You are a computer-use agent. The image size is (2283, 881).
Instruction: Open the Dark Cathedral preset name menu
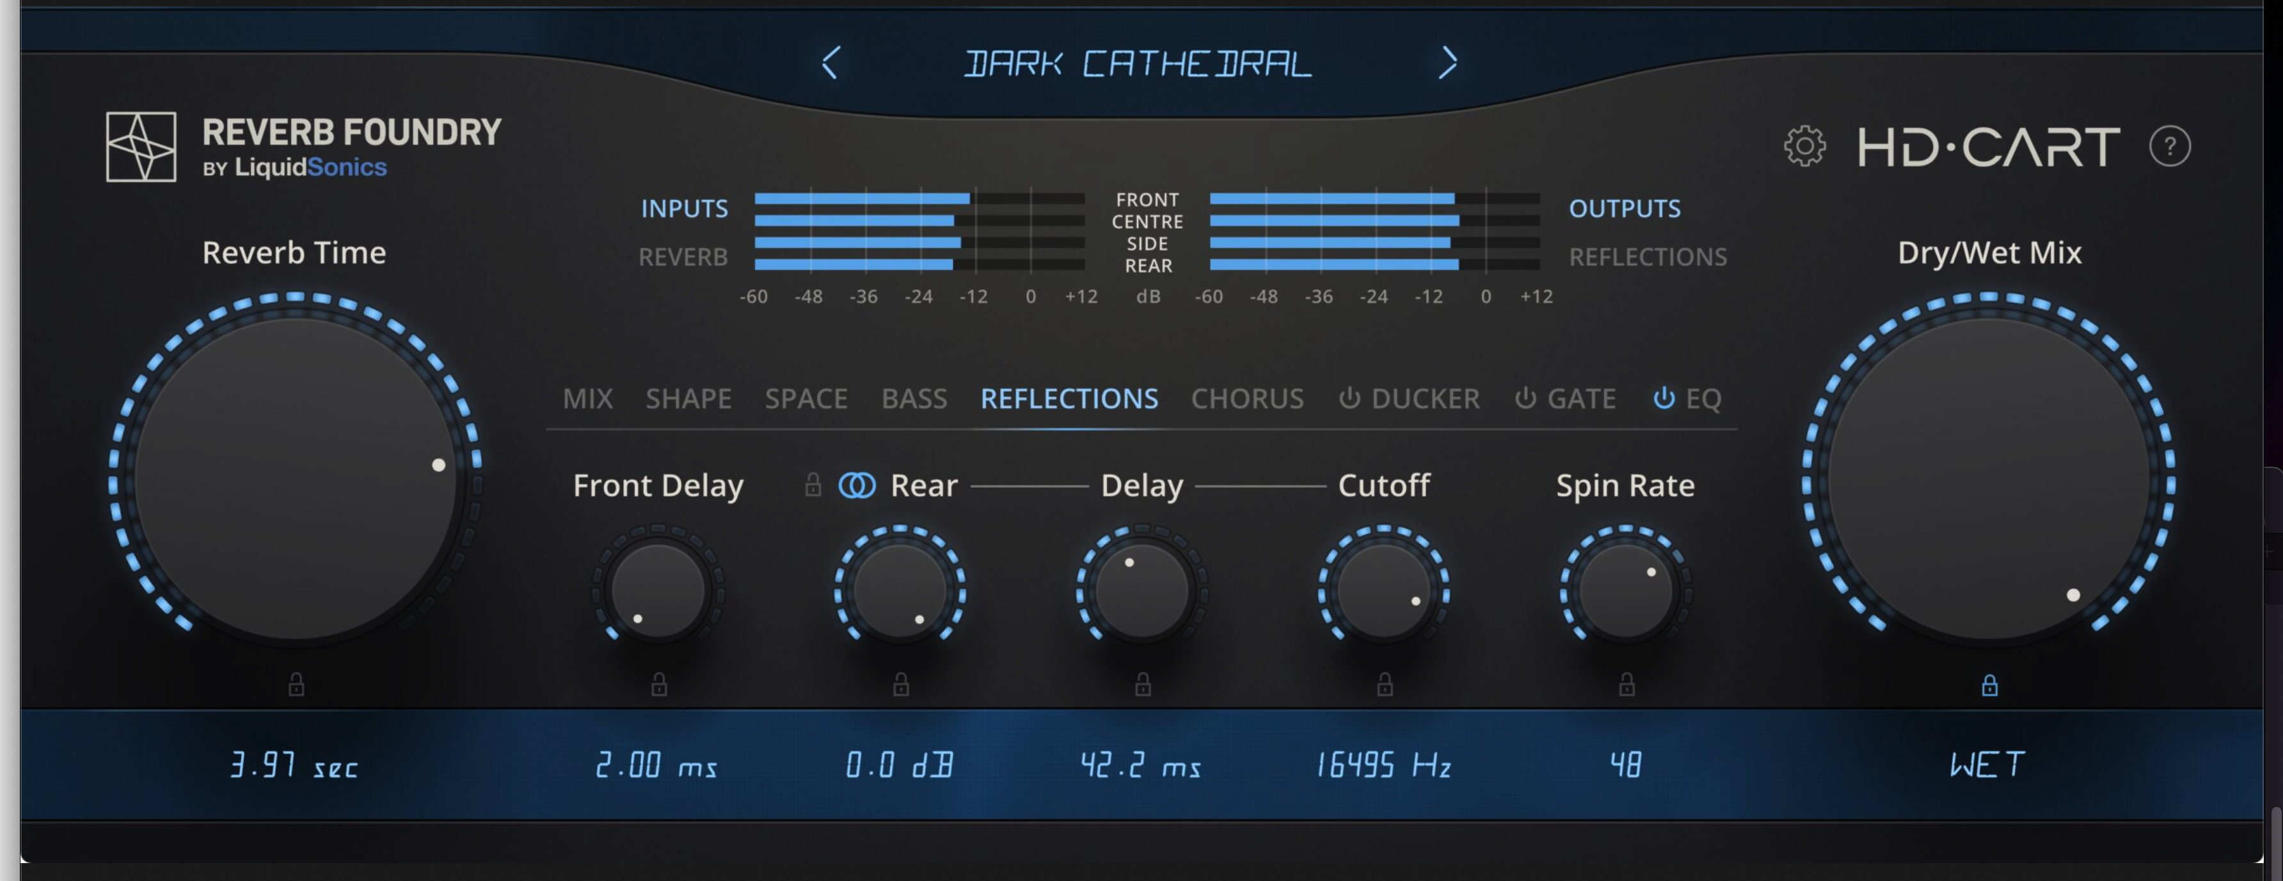pos(1137,64)
